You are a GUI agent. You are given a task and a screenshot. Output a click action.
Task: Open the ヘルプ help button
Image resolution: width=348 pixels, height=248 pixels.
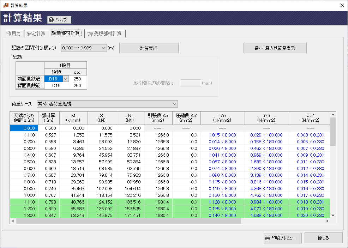[x=59, y=20]
